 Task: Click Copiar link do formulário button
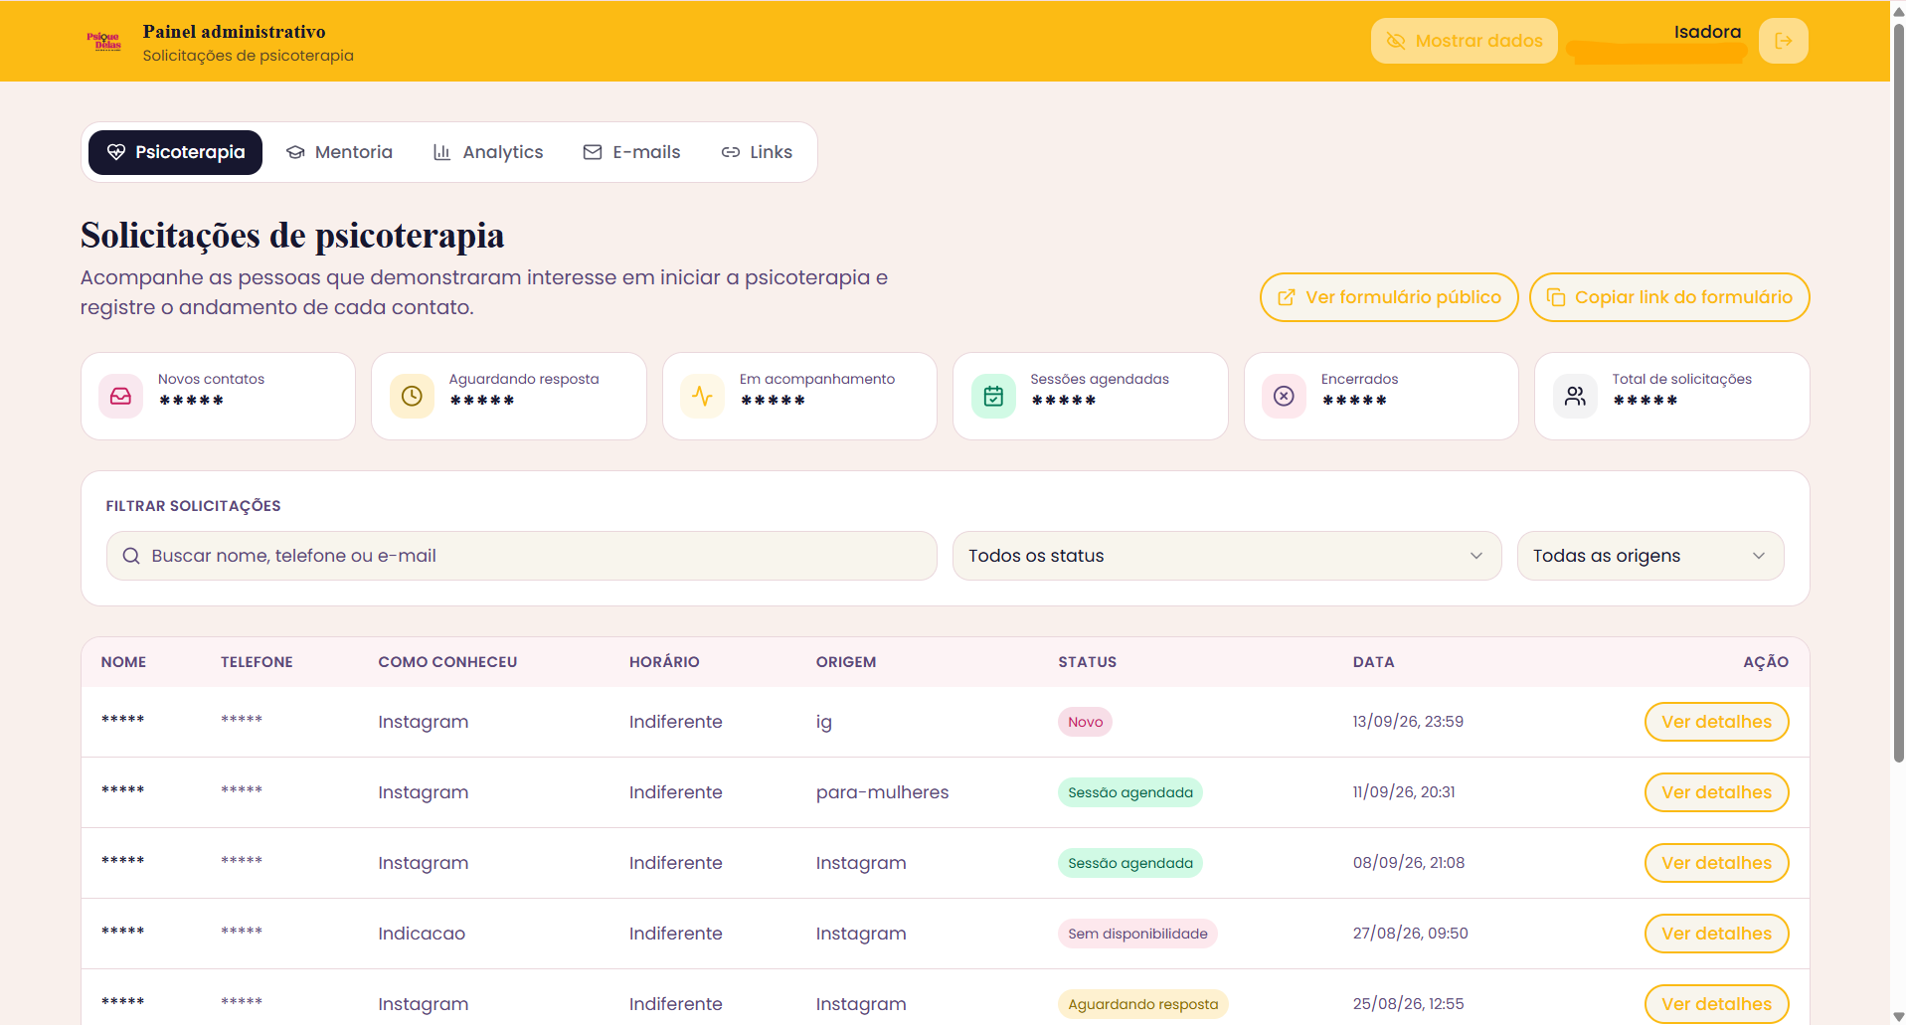pyautogui.click(x=1669, y=297)
